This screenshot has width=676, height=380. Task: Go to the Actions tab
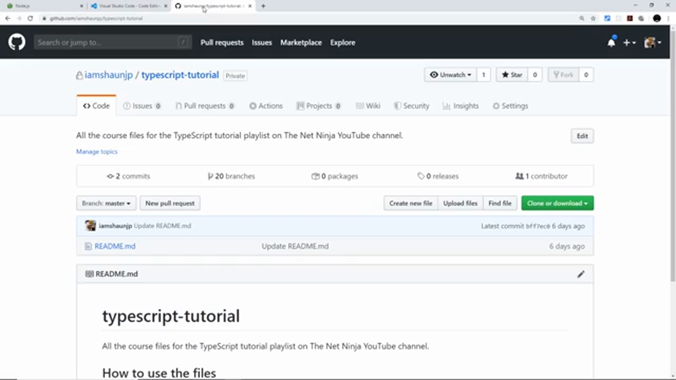click(x=266, y=106)
